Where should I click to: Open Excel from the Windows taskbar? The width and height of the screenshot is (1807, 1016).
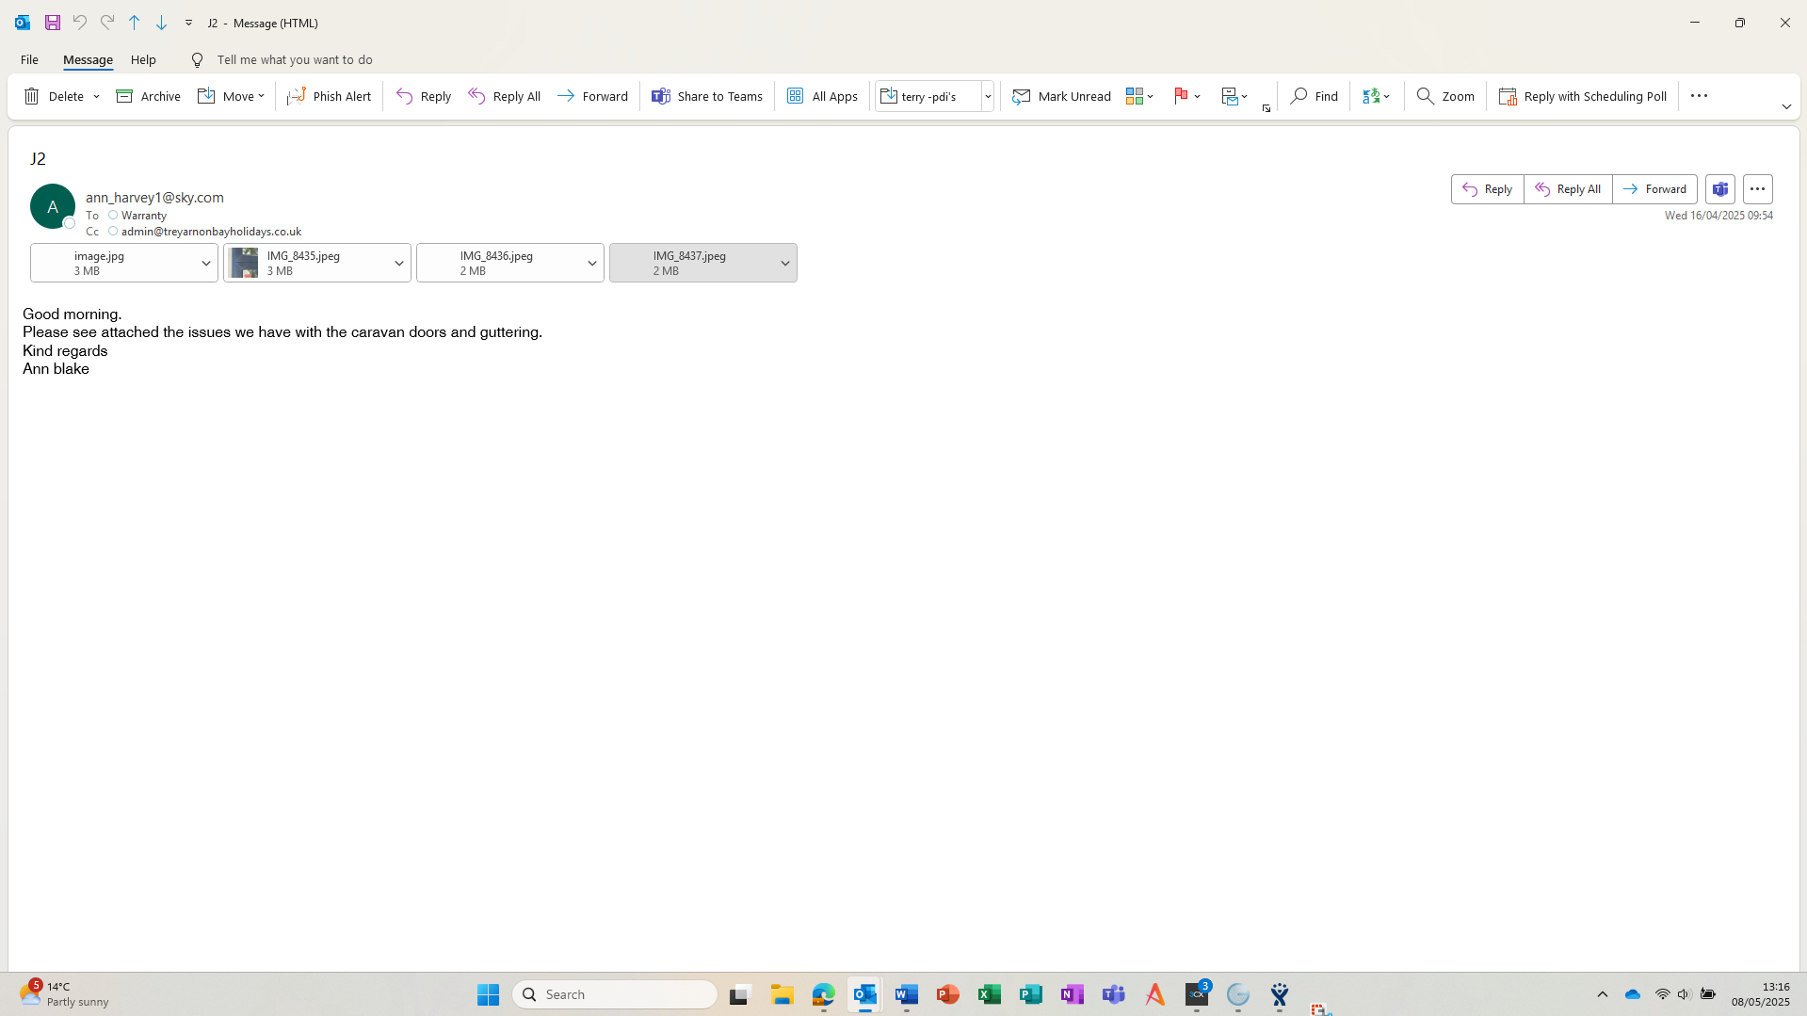(x=989, y=994)
